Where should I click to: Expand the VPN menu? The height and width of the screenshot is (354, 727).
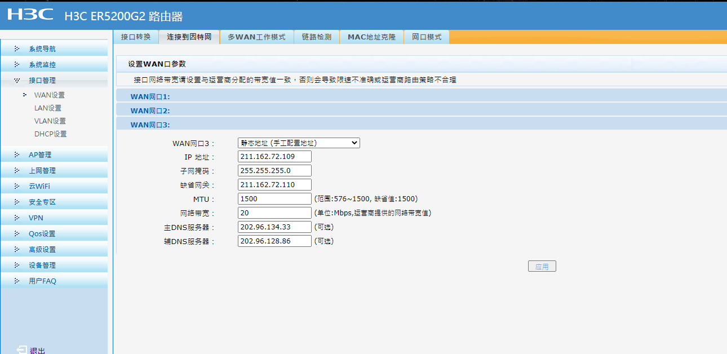54,218
